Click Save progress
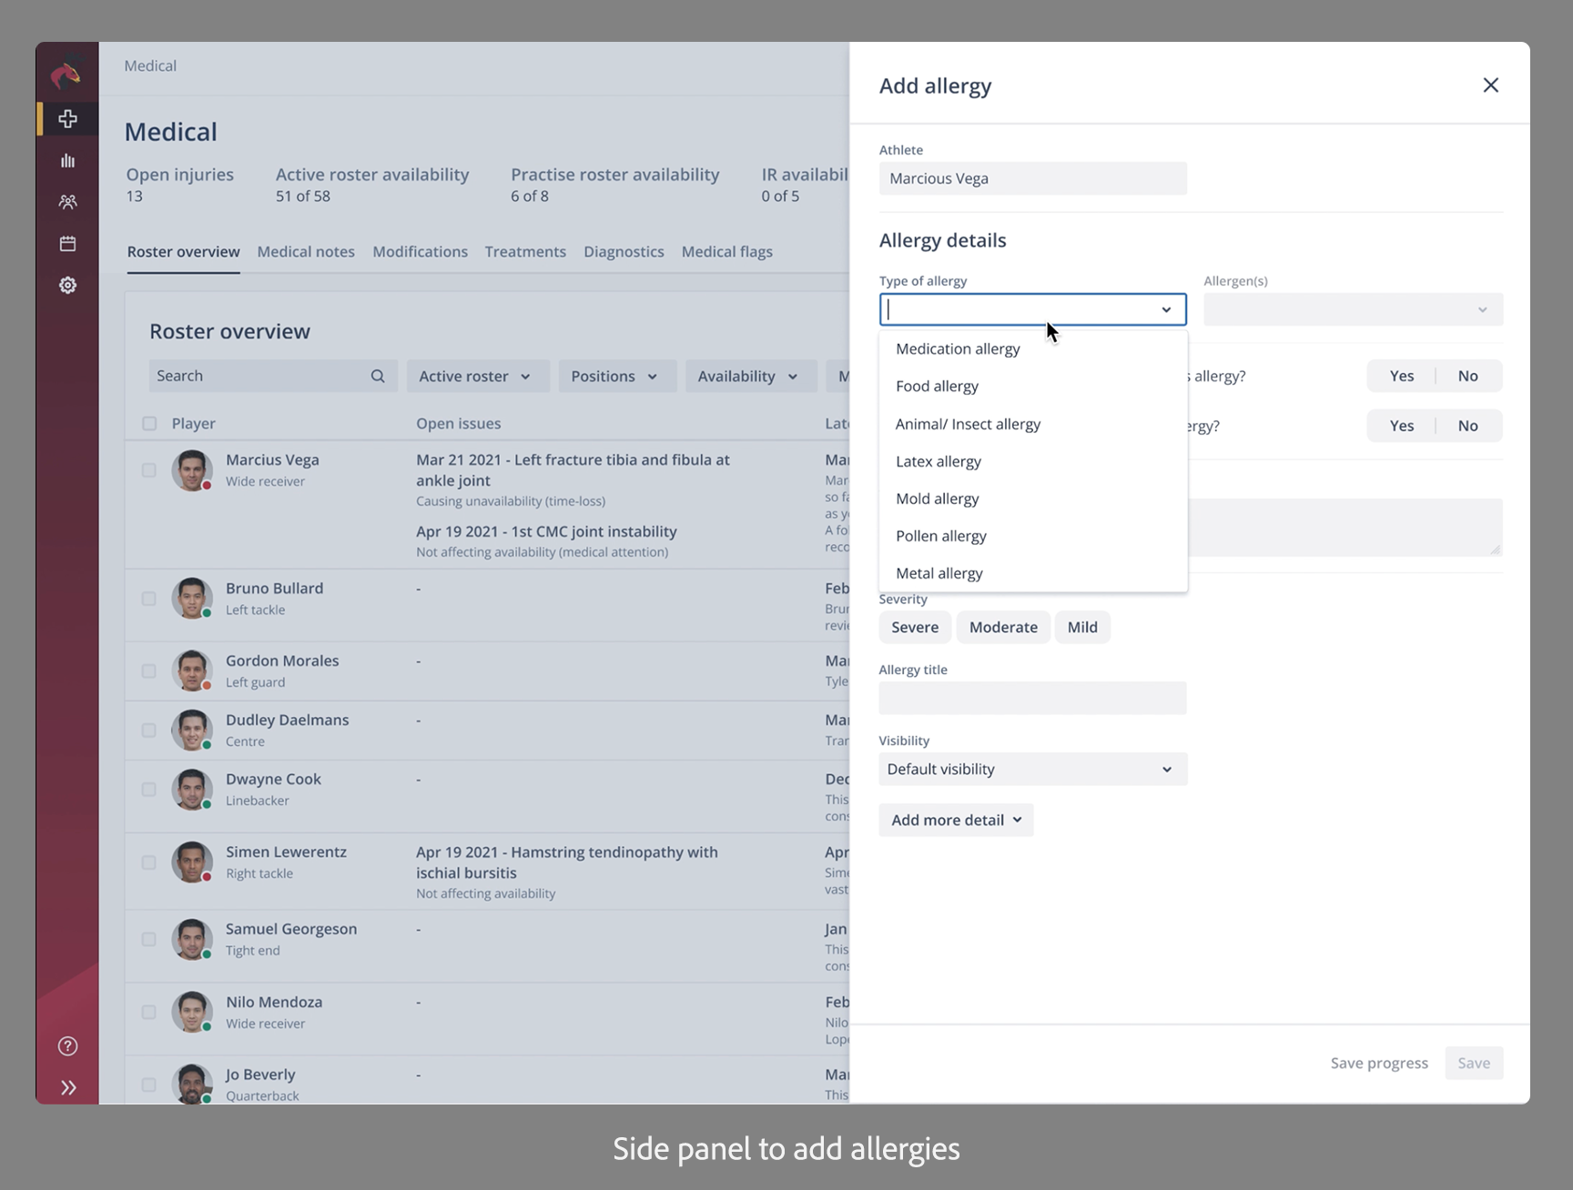This screenshot has height=1190, width=1573. [x=1379, y=1063]
